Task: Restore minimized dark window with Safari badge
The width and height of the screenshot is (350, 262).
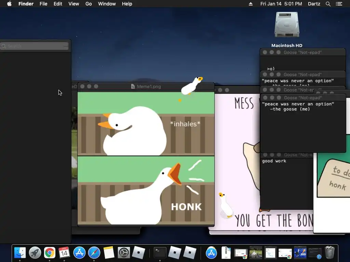Action: (315, 253)
